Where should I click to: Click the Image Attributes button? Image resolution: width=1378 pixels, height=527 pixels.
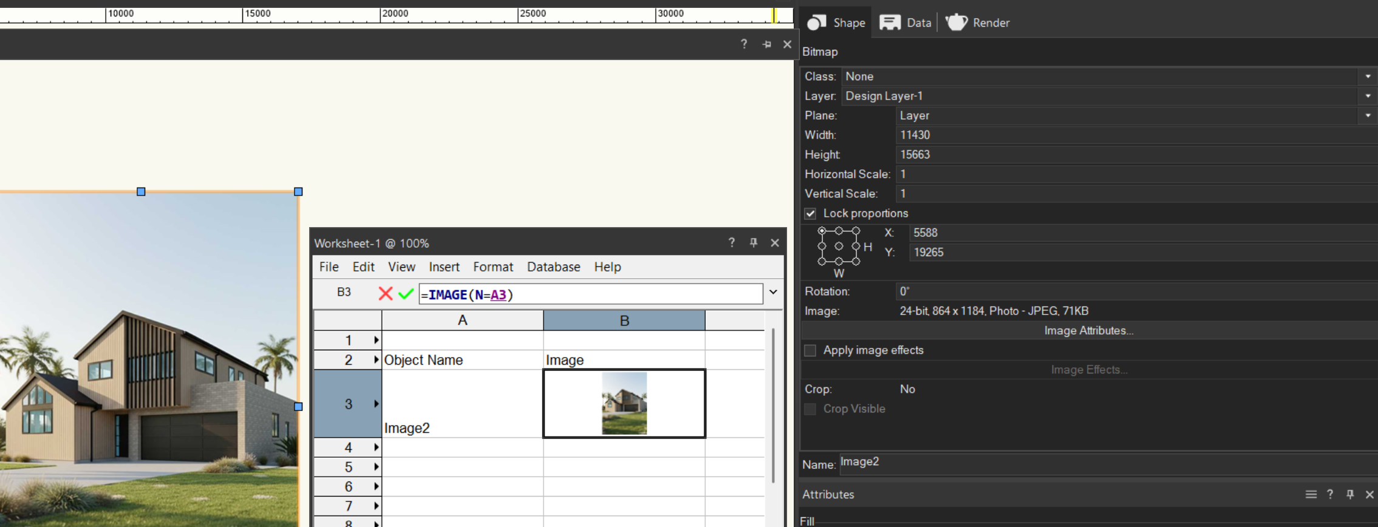click(1088, 331)
